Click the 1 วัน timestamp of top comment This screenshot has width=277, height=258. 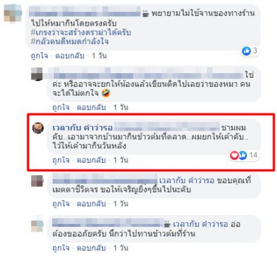(99, 56)
